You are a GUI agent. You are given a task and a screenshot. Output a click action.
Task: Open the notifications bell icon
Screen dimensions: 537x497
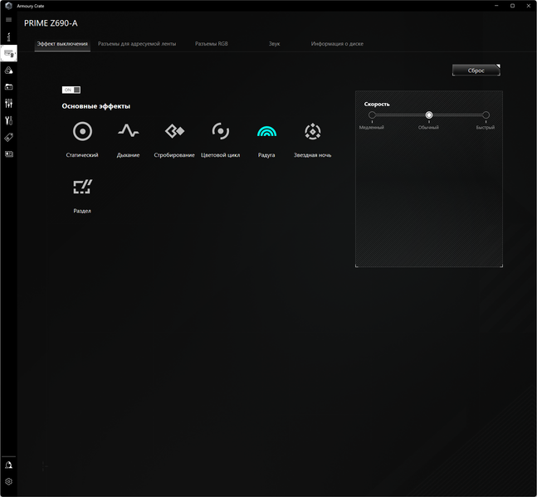[8, 465]
